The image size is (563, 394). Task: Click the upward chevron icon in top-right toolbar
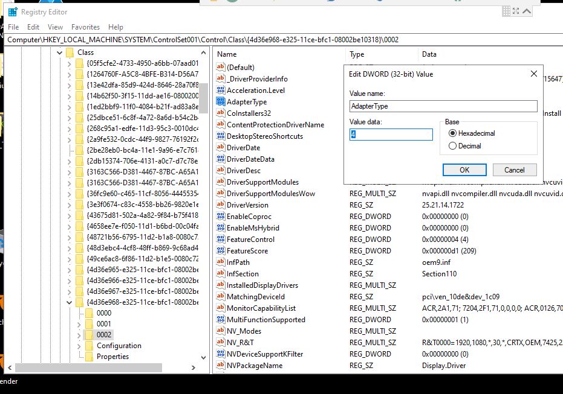tap(527, 11)
